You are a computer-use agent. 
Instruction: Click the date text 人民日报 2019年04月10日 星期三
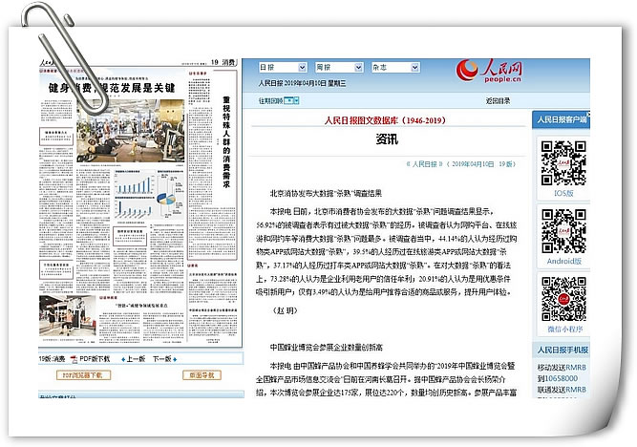coord(302,83)
